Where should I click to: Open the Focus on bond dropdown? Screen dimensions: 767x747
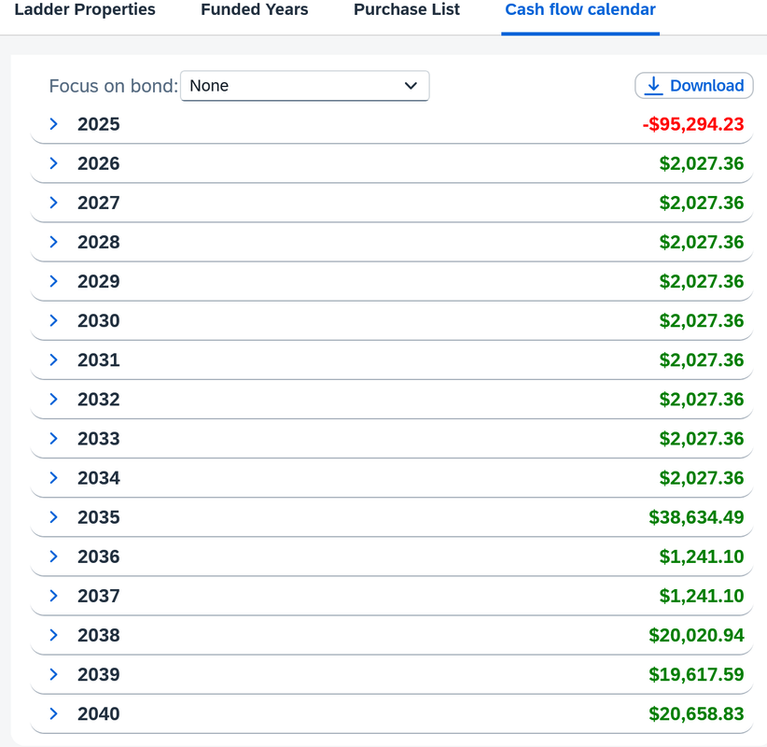tap(304, 86)
